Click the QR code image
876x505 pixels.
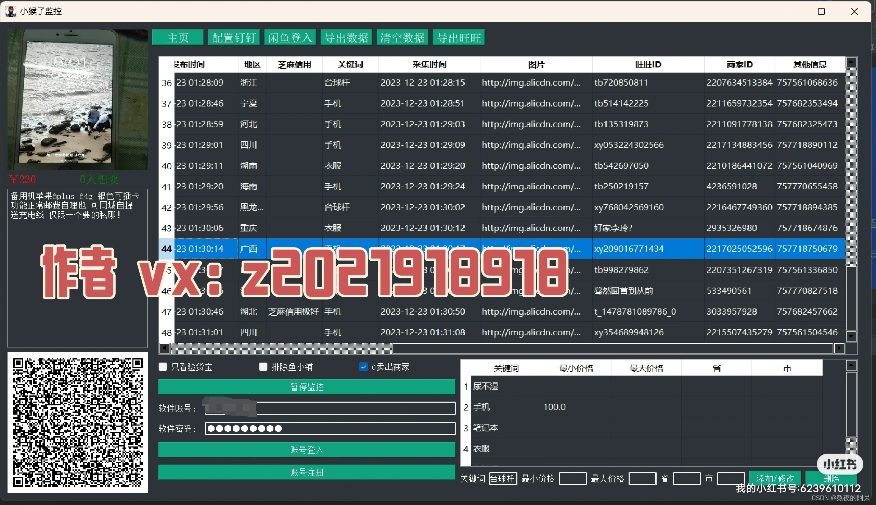pyautogui.click(x=78, y=422)
